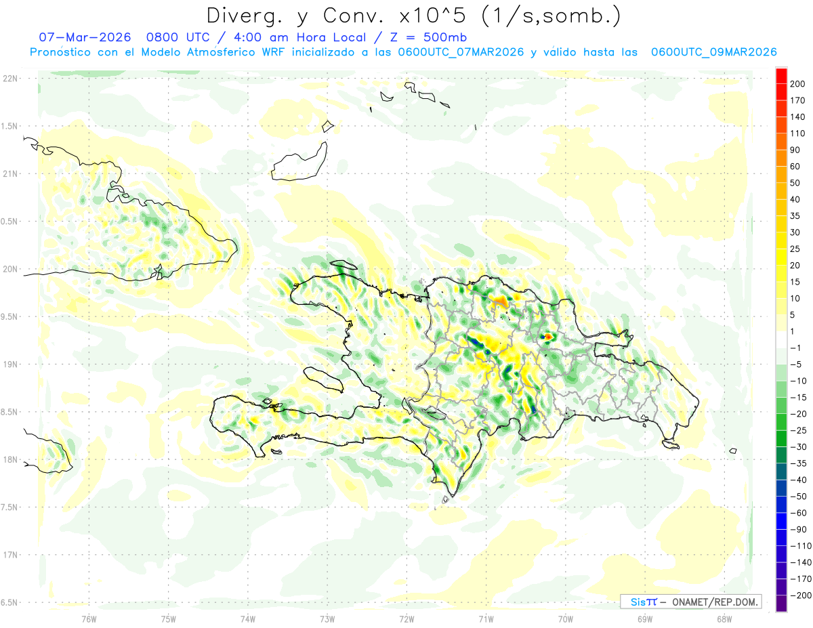Click the purple swatch below the -200 colorbar label
The height and width of the screenshot is (628, 813).
[782, 603]
